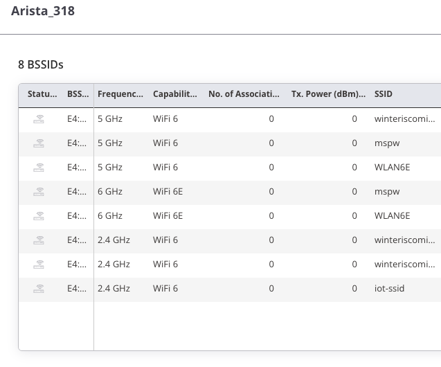Click the status icon in the 5 GHz mspw row
The image size is (441, 367).
(x=39, y=143)
